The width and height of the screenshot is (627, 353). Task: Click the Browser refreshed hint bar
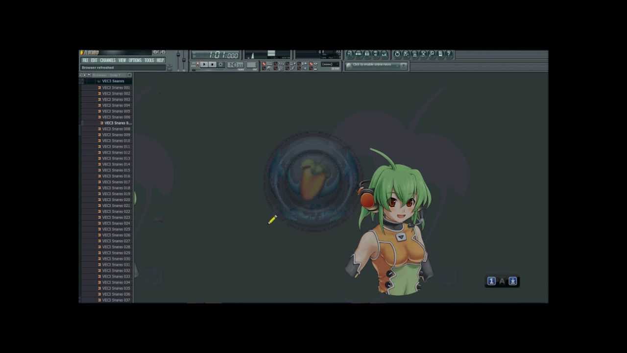pos(123,68)
